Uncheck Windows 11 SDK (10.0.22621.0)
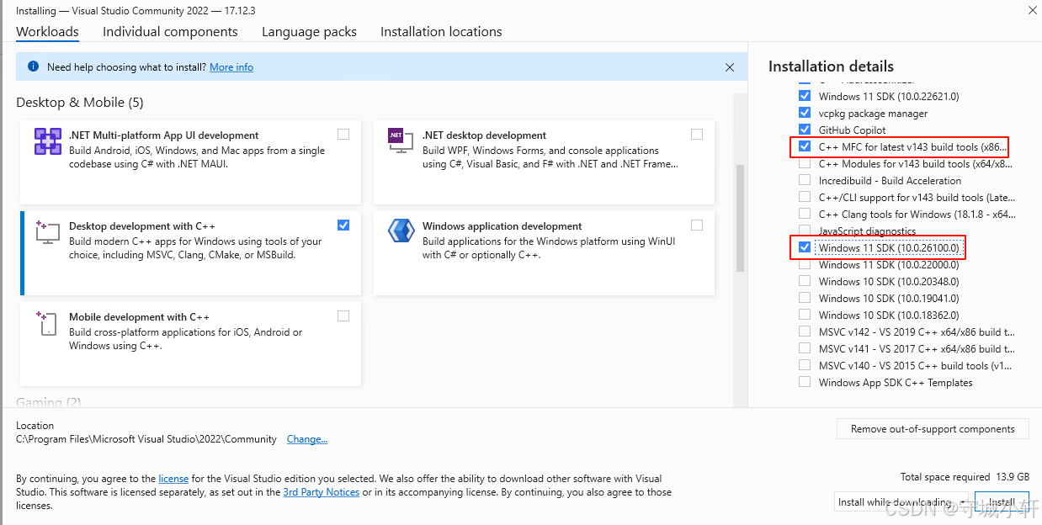The image size is (1042, 525). click(805, 96)
